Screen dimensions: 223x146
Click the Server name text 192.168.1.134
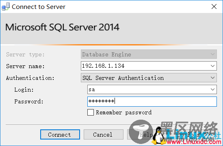point(103,66)
